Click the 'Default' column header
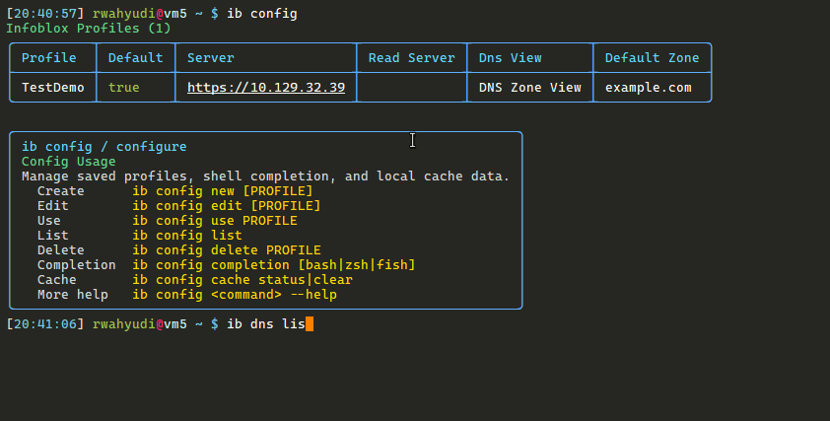The width and height of the screenshot is (830, 421). 135,58
